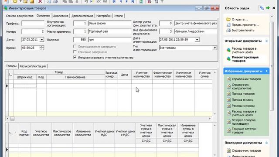Click the Наименование column header
Screen dimensions: 279x157
(75, 77)
